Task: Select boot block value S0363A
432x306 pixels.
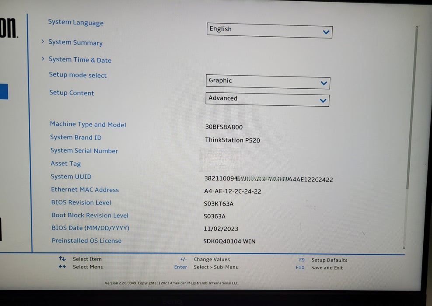Action: pos(214,216)
